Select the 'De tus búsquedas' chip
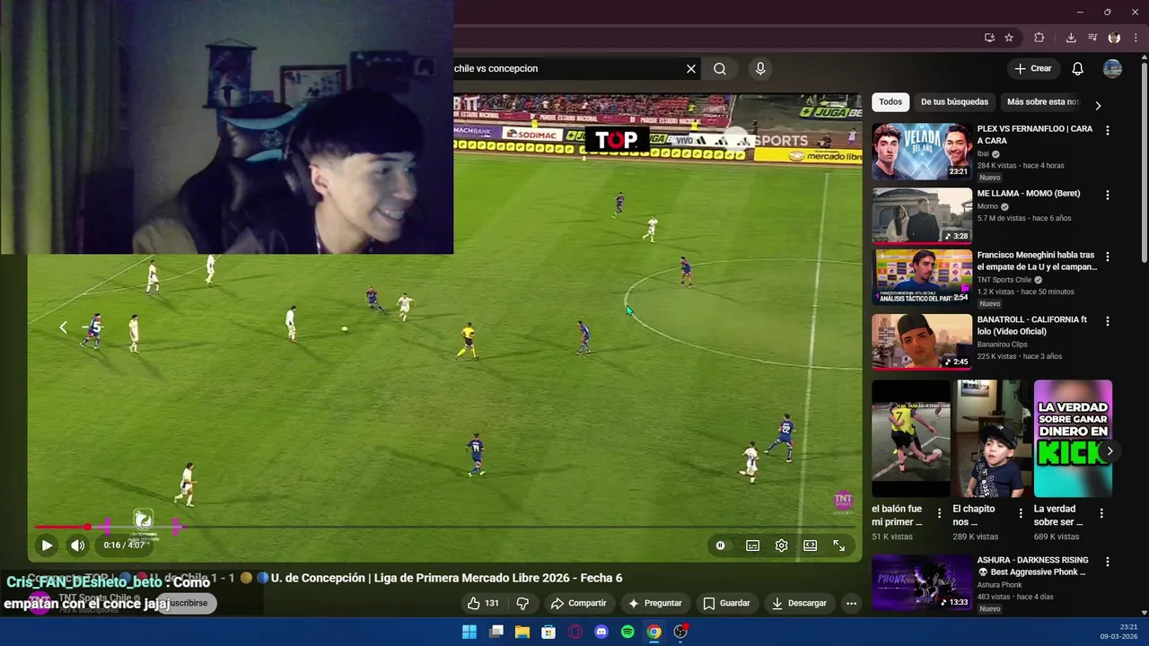Screen dimensions: 1149x646 tap(954, 102)
